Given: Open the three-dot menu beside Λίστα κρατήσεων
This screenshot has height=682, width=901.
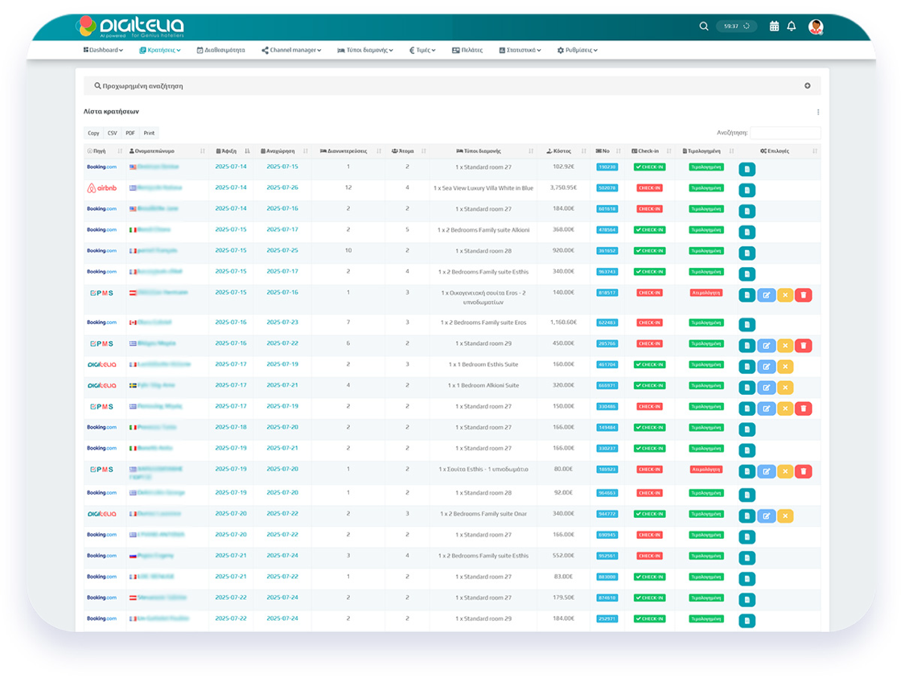Looking at the screenshot, I should (817, 112).
